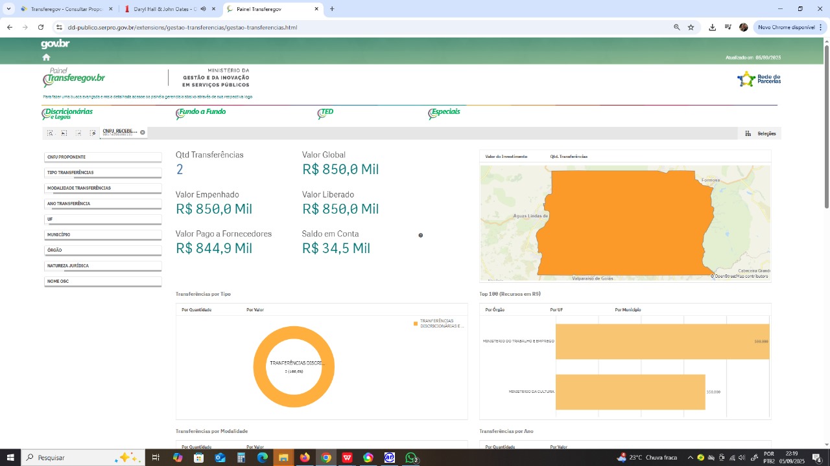Mute the Daryl Hall tab audio icon

(203, 9)
